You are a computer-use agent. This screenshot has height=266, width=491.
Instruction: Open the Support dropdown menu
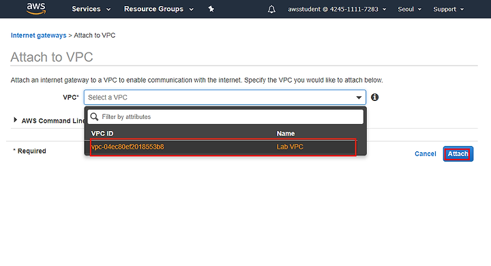[449, 10]
